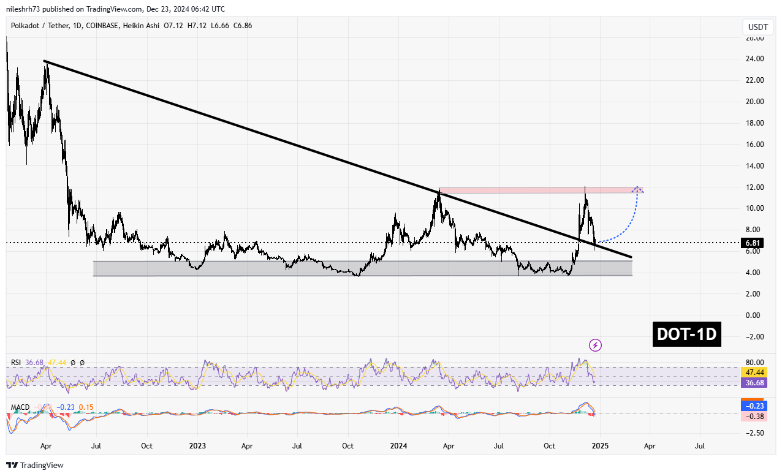
Task: Open the Heikin Ashi chart style option
Action: coord(140,26)
